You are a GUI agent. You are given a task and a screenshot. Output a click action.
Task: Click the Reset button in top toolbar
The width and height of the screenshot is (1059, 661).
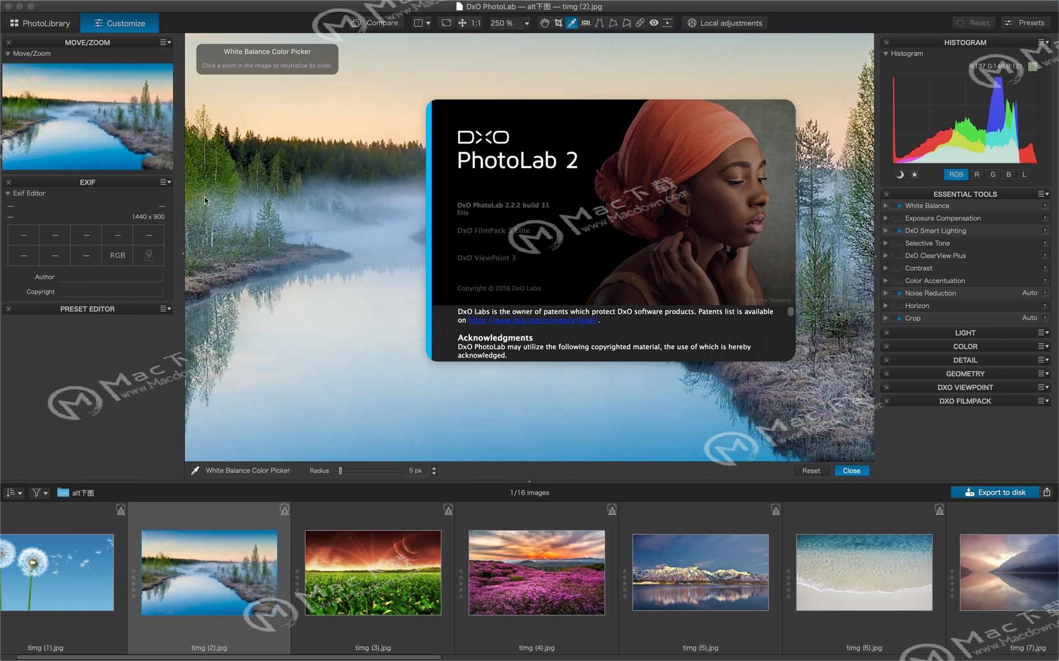pos(973,23)
